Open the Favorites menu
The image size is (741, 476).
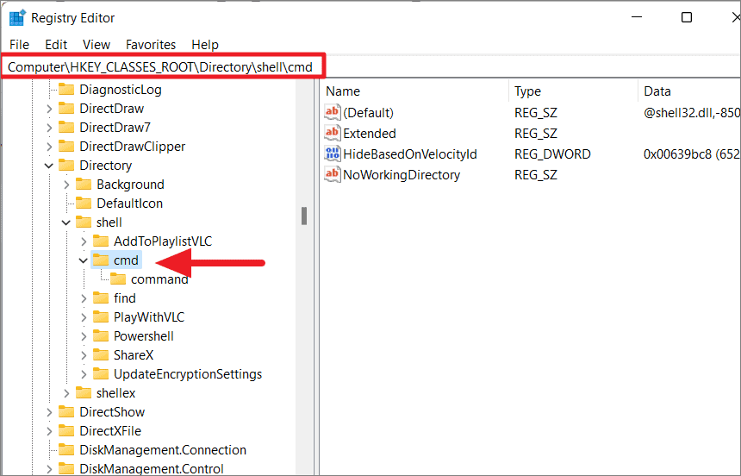click(x=151, y=45)
